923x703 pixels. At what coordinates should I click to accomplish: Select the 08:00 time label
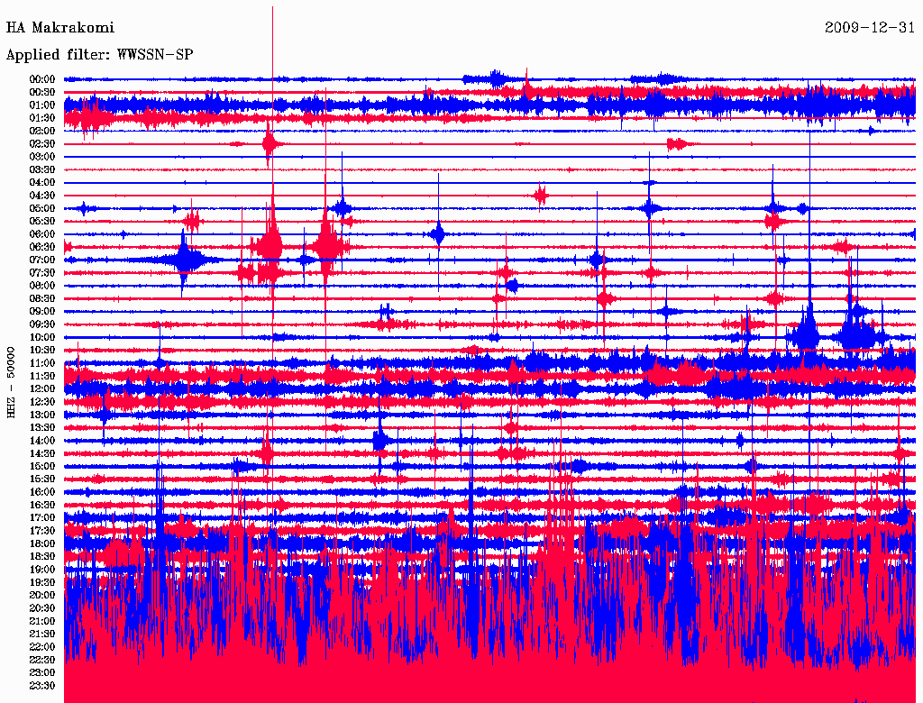tap(42, 286)
